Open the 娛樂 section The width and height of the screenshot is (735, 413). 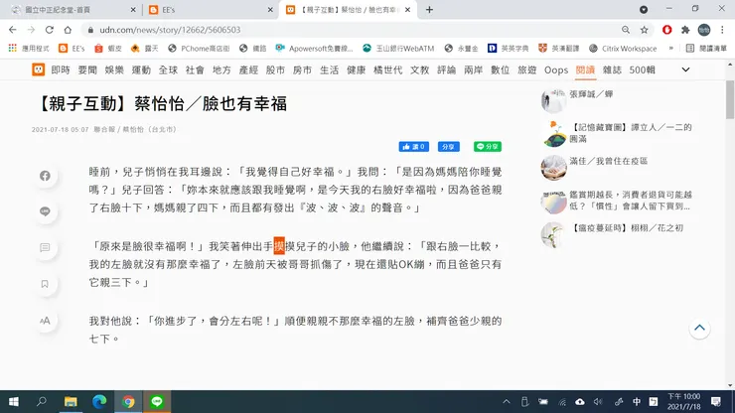pos(114,69)
